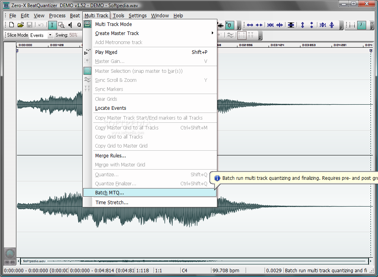The height and width of the screenshot is (277, 378).
Task: Open zoom toolbar overflow options arrow
Action: pyautogui.click(x=341, y=26)
